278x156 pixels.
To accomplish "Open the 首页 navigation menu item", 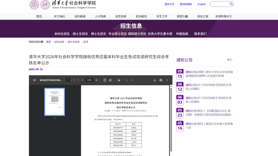I will point(39,17).
